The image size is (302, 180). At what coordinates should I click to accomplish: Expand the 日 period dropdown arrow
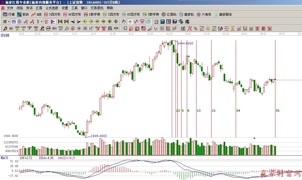[9, 22]
